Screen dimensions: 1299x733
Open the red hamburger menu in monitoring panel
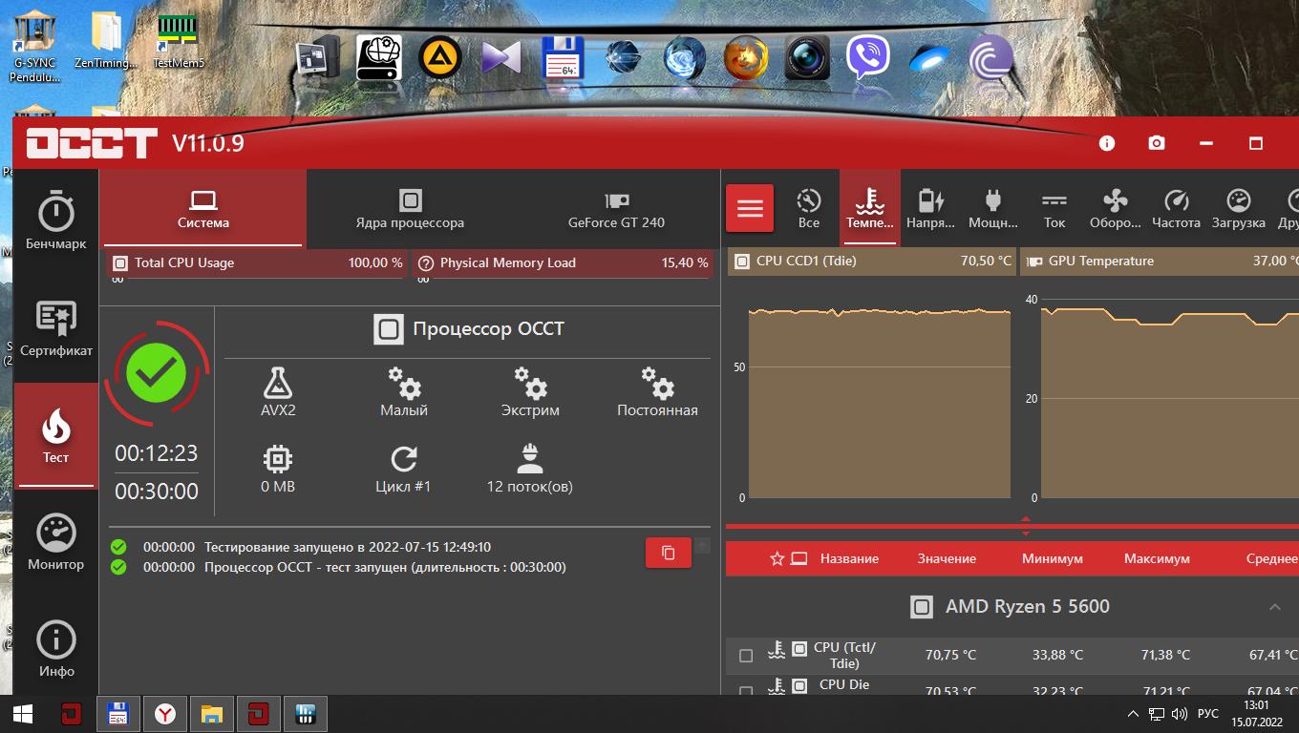750,208
